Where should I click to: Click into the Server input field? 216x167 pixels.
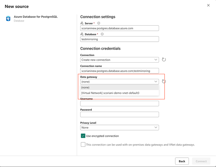click(120, 28)
